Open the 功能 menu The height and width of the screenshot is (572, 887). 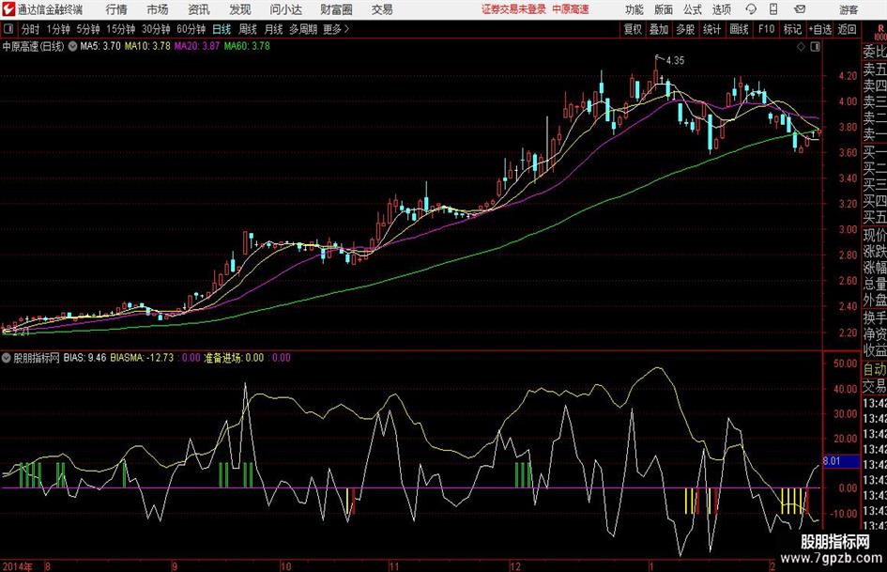click(x=635, y=9)
